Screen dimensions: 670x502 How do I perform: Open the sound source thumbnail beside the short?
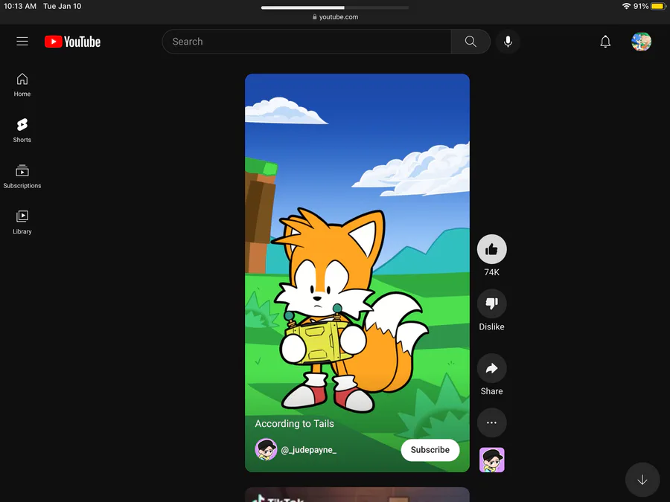(x=492, y=460)
